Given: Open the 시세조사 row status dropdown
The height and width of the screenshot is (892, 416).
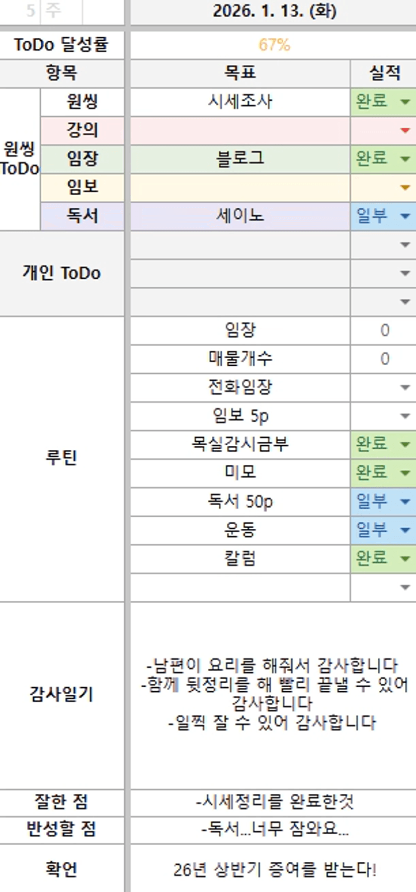Looking at the screenshot, I should coord(405,102).
